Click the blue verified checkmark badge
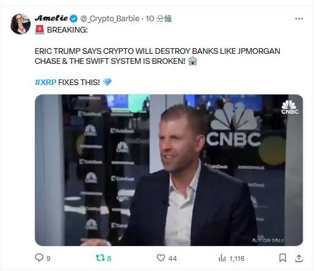Screen dimensions: 316x271 (x=73, y=19)
